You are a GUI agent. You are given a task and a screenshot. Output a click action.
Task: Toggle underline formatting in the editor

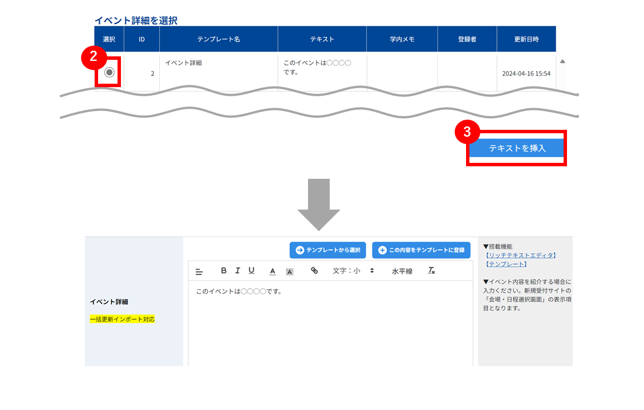[x=252, y=270]
